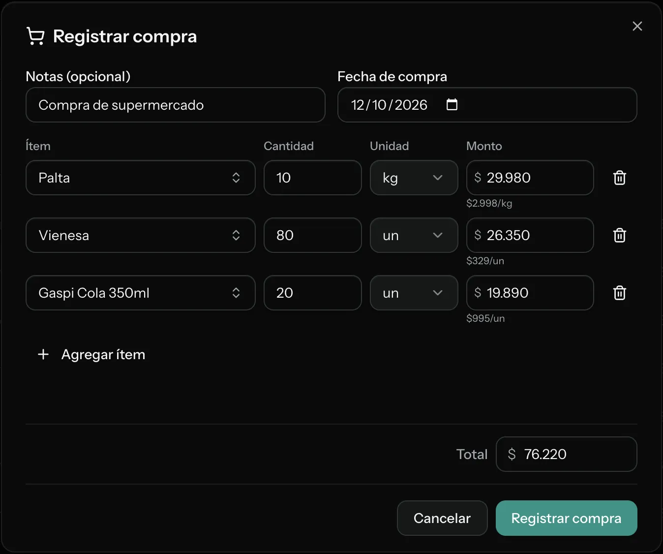Delete the Vienesa item row
Image resolution: width=663 pixels, height=554 pixels.
click(x=620, y=235)
